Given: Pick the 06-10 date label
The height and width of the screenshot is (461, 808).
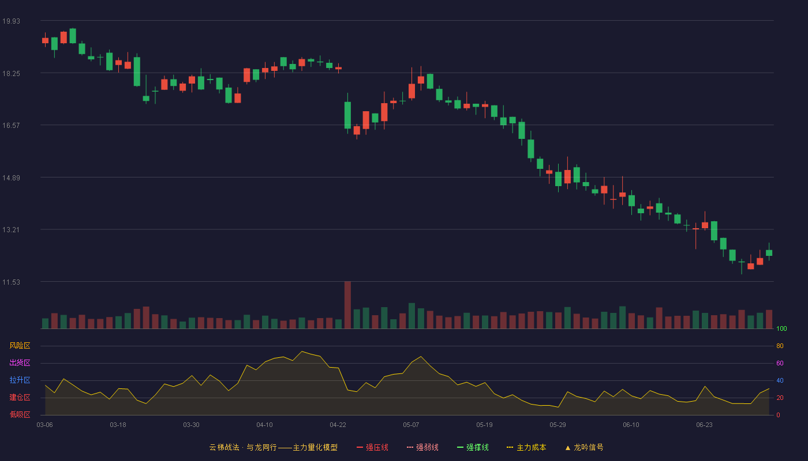Looking at the screenshot, I should click(631, 425).
